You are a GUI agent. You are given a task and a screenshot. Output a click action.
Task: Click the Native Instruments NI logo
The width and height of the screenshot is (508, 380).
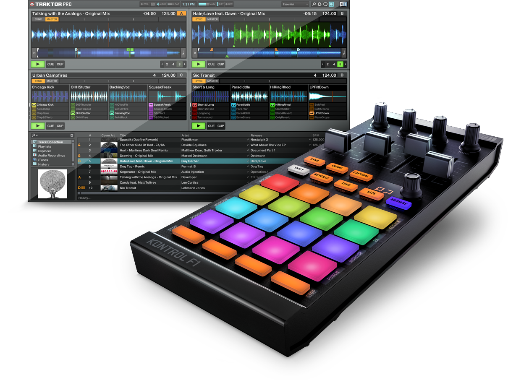343,4
